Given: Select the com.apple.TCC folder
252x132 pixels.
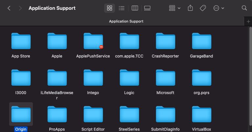Looking at the screenshot, I should coord(129,42).
